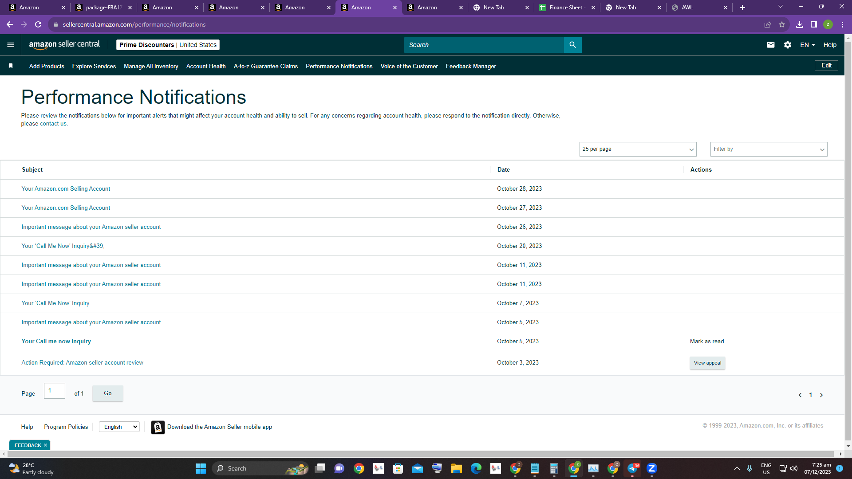This screenshot has width=852, height=479.
Task: Toggle the Chrome side panel icon
Action: click(814, 24)
